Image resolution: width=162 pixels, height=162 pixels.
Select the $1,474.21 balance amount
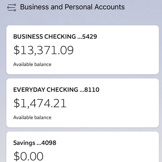pyautogui.click(x=40, y=103)
